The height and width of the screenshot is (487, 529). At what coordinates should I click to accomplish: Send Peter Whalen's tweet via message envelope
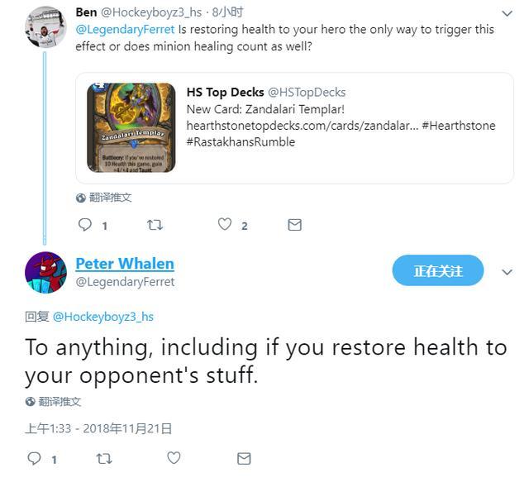(x=244, y=459)
